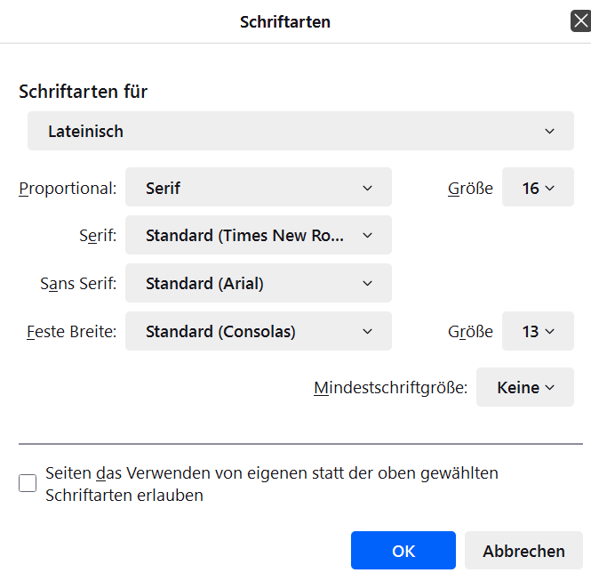Click the 'Seiten das Verwenden von eigenen' checkbox text

click(271, 474)
